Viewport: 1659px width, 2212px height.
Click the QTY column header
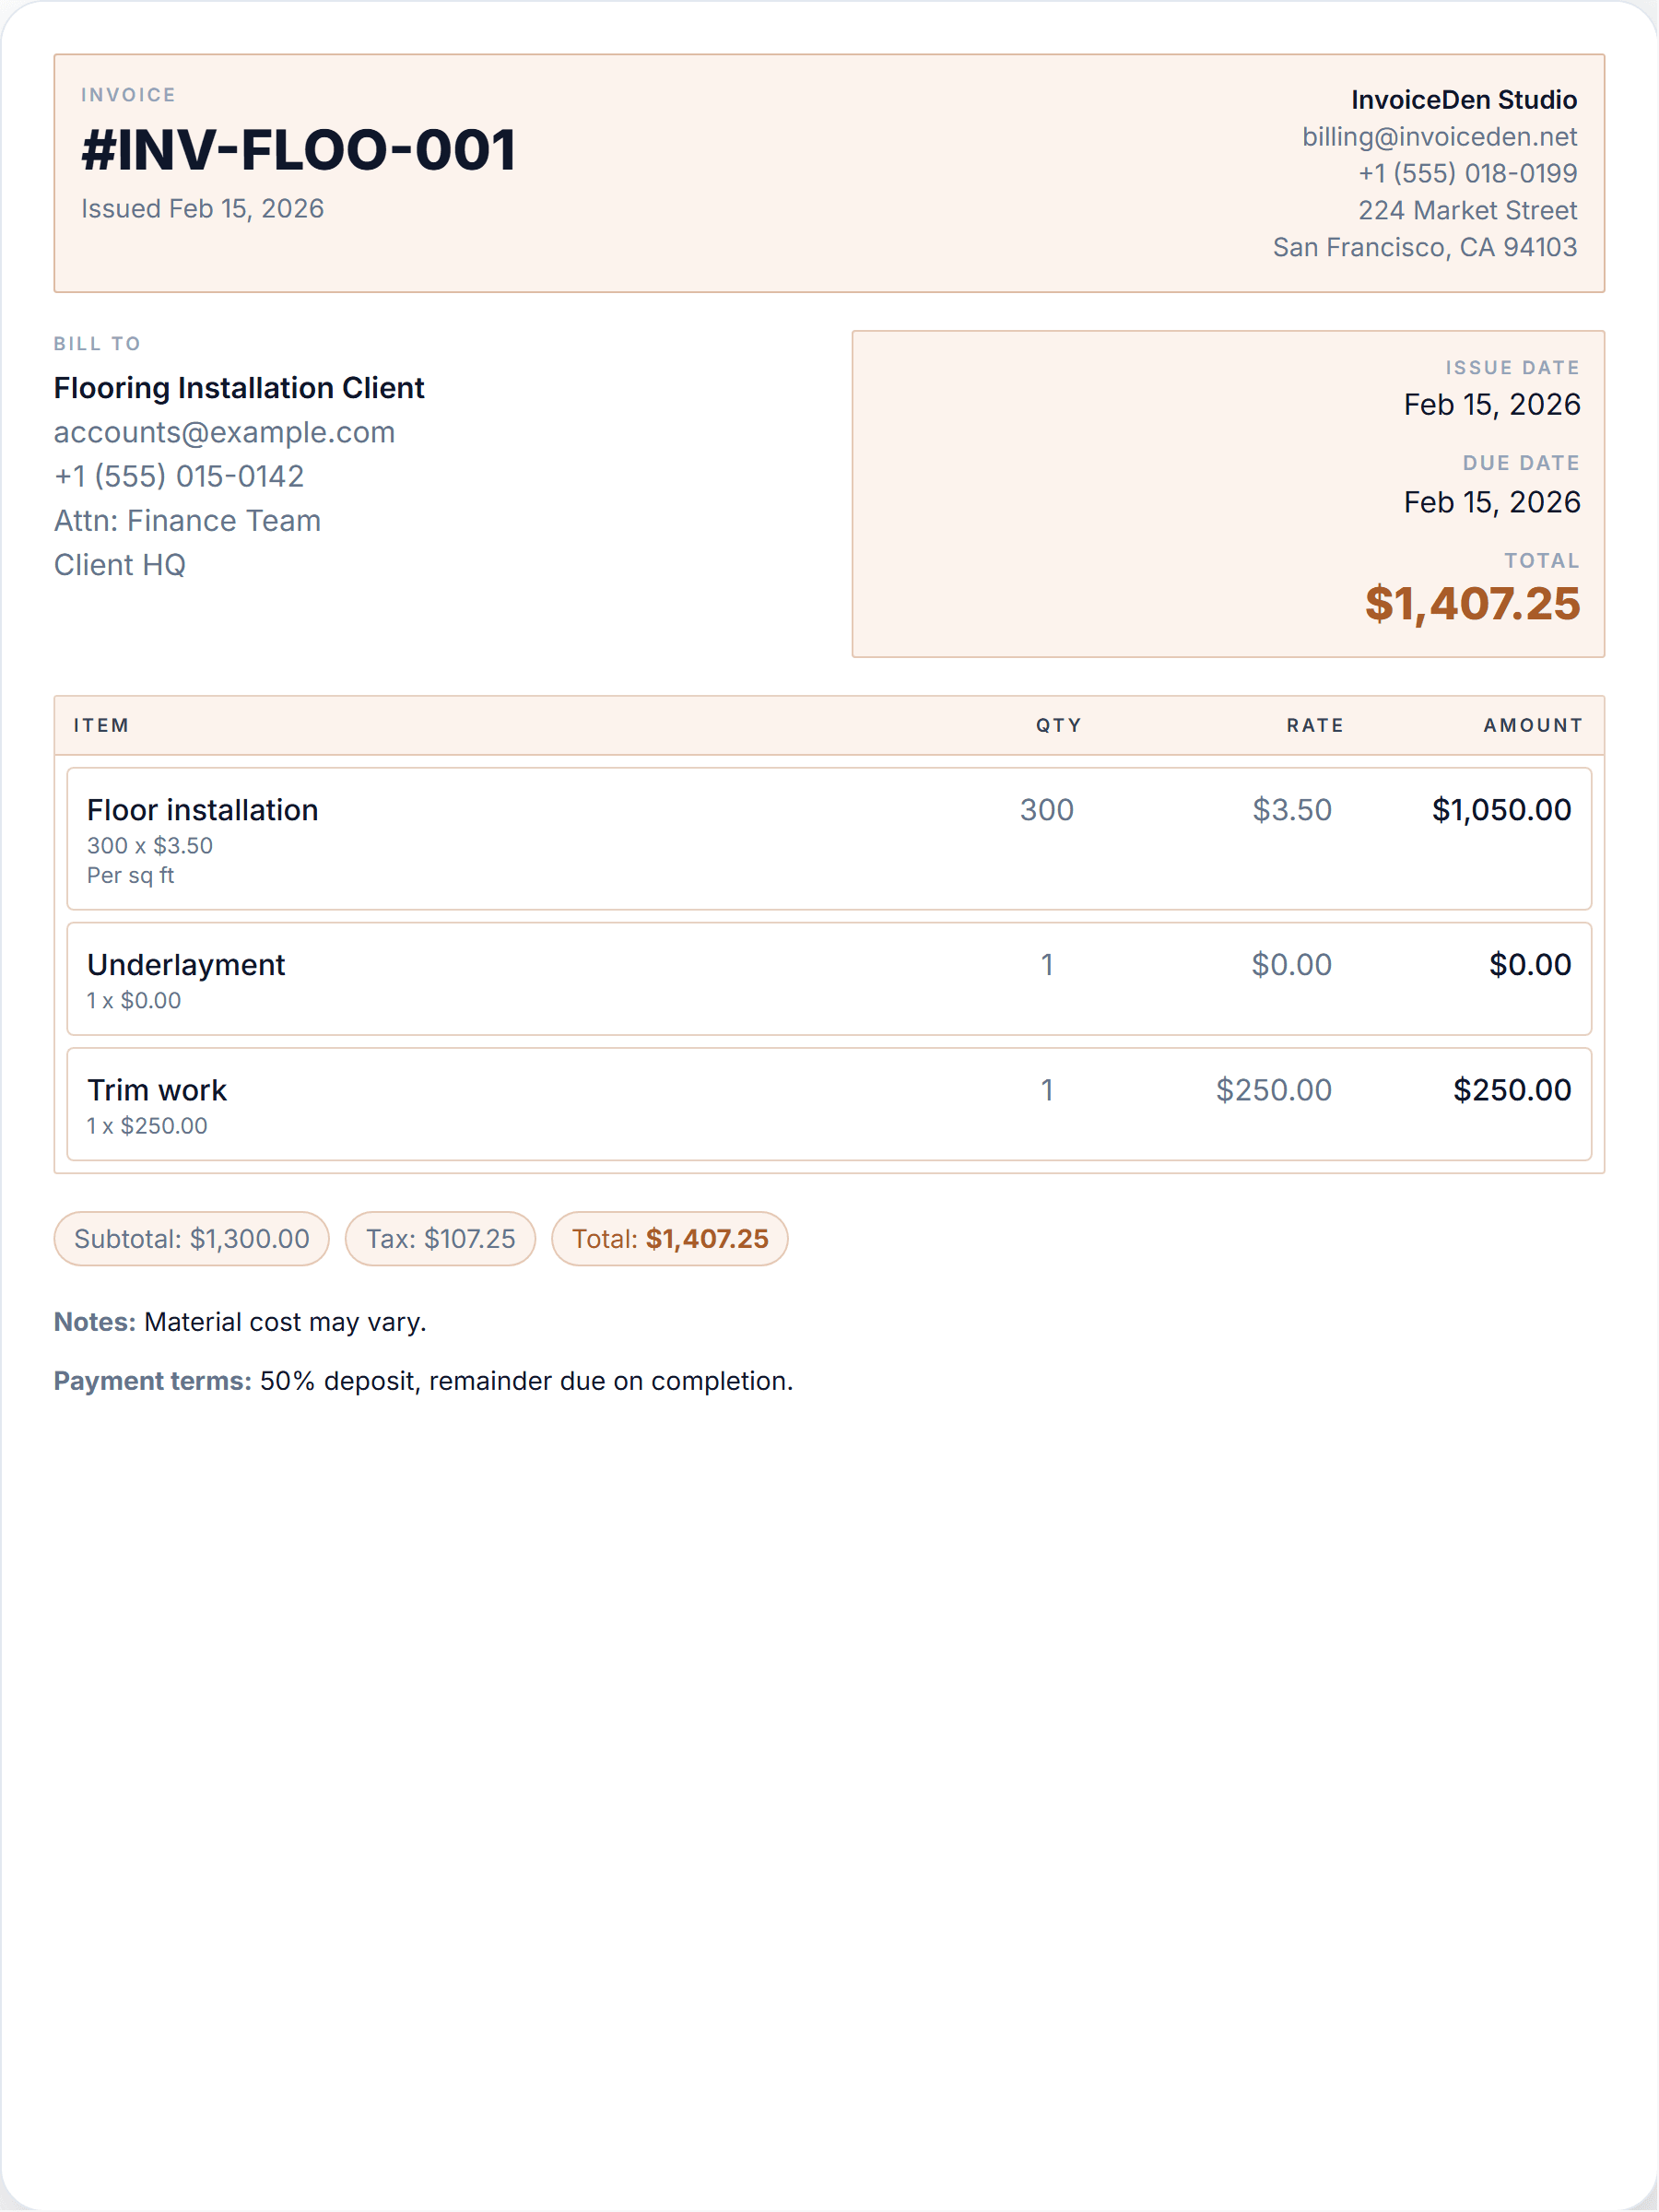pos(1058,726)
